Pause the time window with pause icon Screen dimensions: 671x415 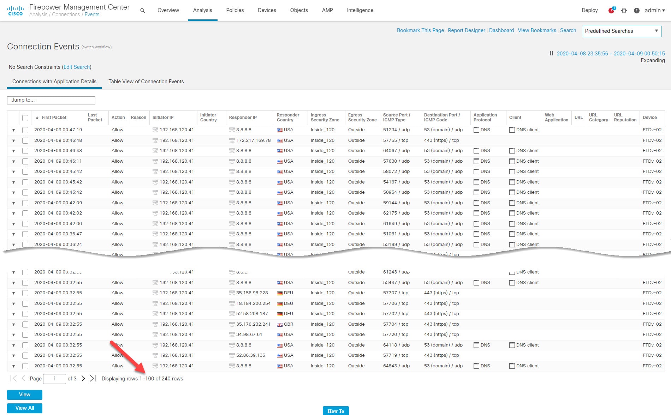551,53
